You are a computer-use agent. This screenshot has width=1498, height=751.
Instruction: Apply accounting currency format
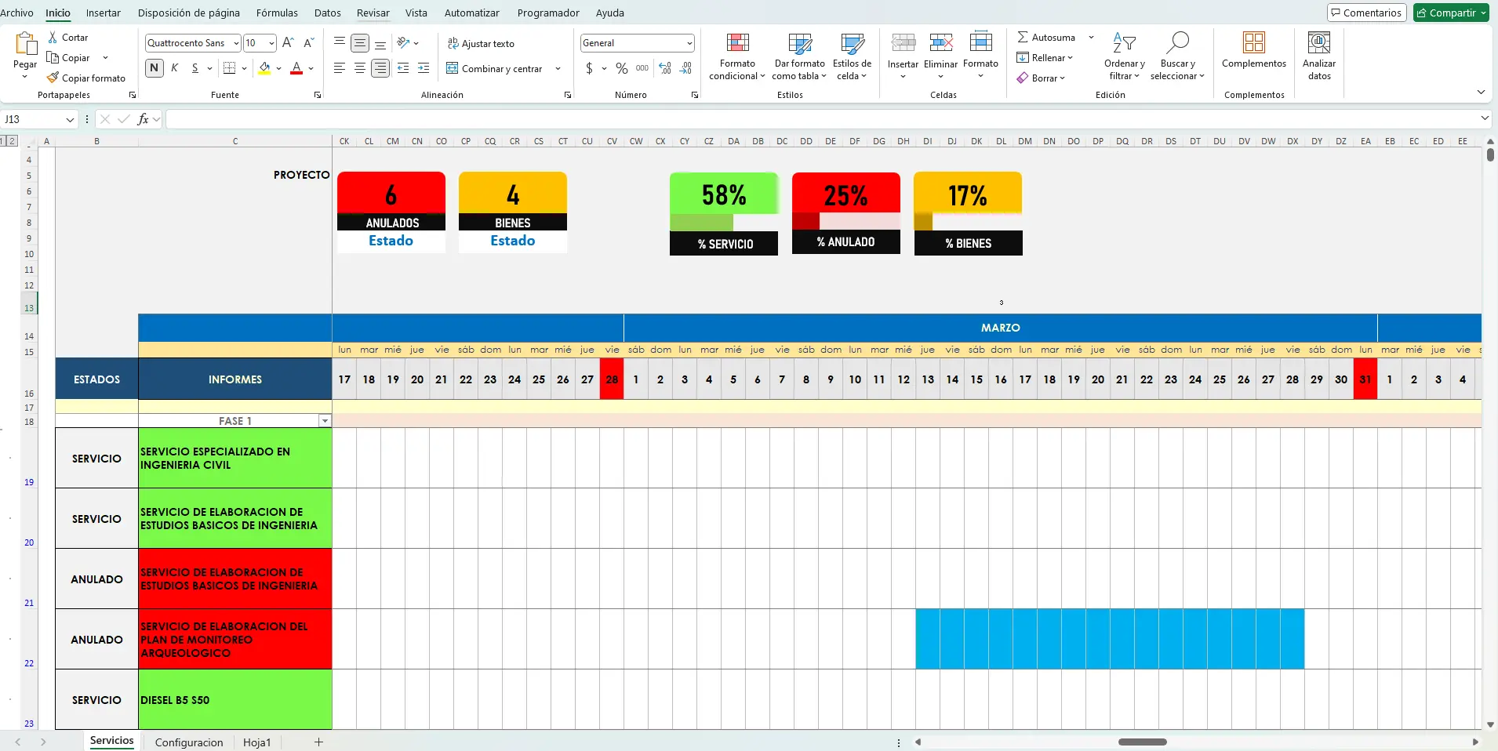[x=589, y=68]
